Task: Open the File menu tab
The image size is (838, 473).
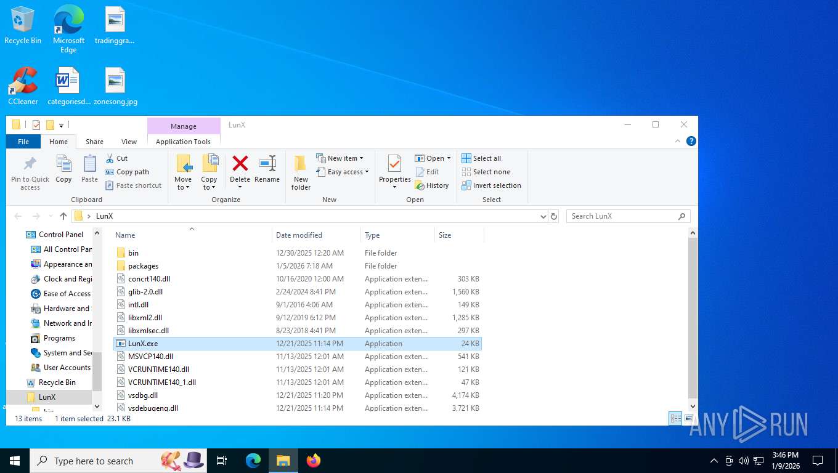Action: pos(23,142)
